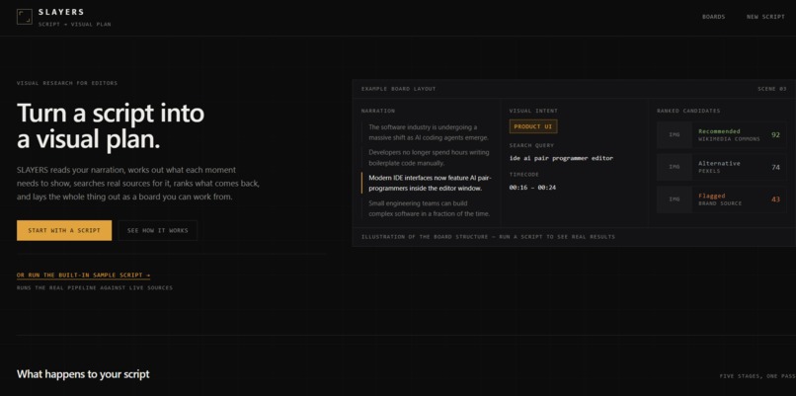Click the VISUAL RESEARCH FOR EDITORS label
Image resolution: width=796 pixels, height=396 pixels.
(67, 83)
